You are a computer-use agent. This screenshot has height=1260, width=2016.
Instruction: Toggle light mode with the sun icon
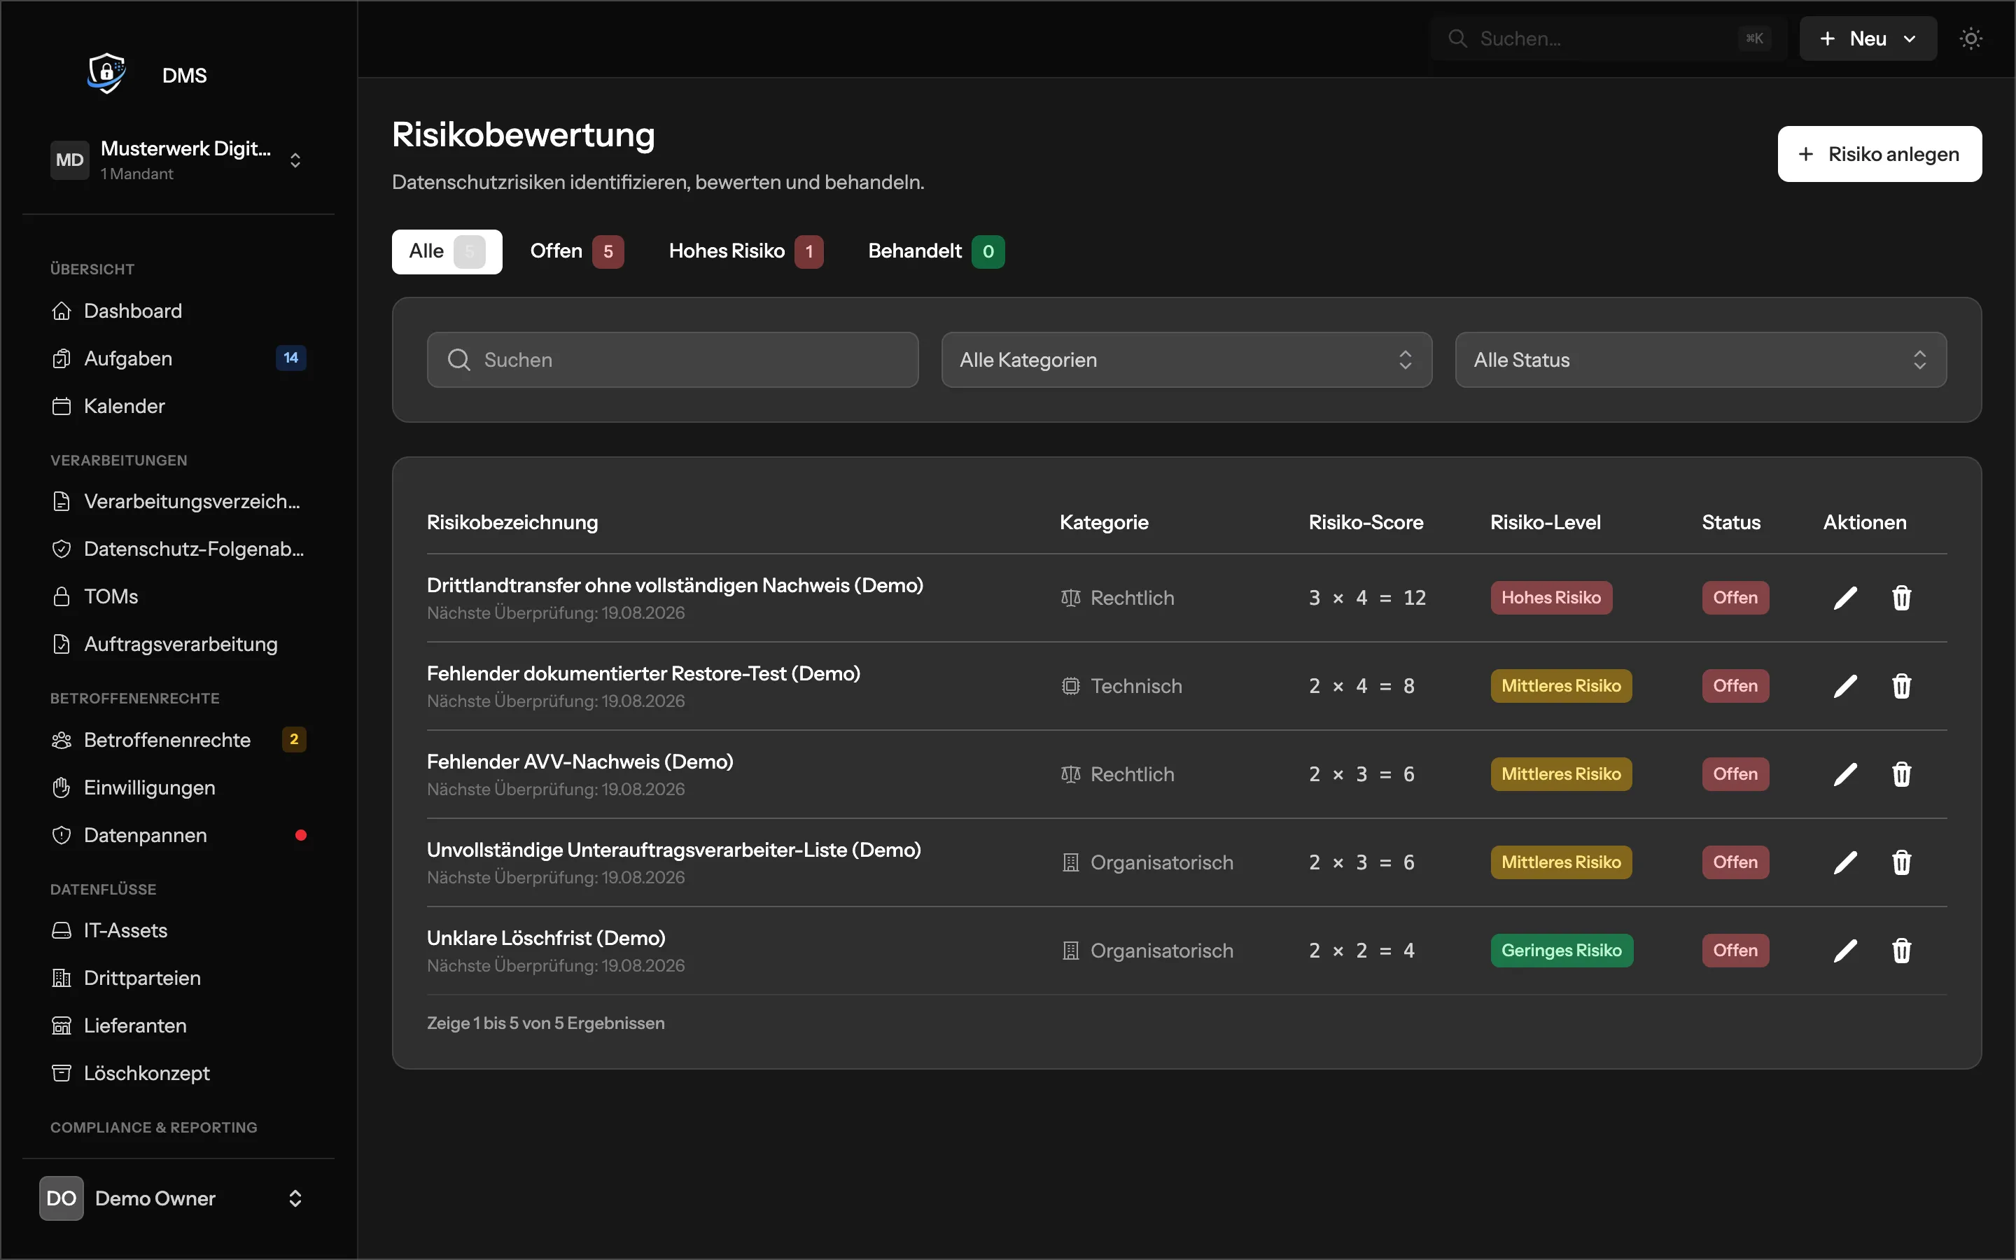pyautogui.click(x=1970, y=38)
